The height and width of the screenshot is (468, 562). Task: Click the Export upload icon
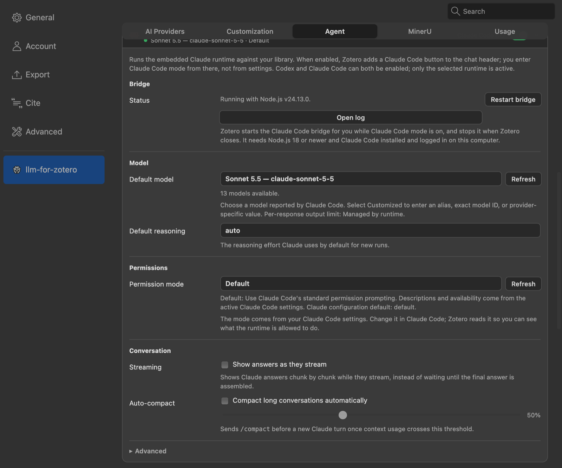pos(17,75)
